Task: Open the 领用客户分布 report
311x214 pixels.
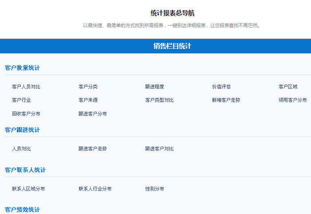Action: coord(293,100)
